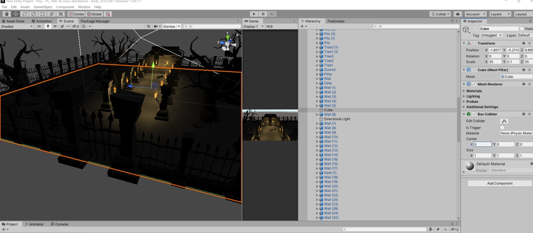
Task: Select the Scale tool
Action: tap(34, 14)
